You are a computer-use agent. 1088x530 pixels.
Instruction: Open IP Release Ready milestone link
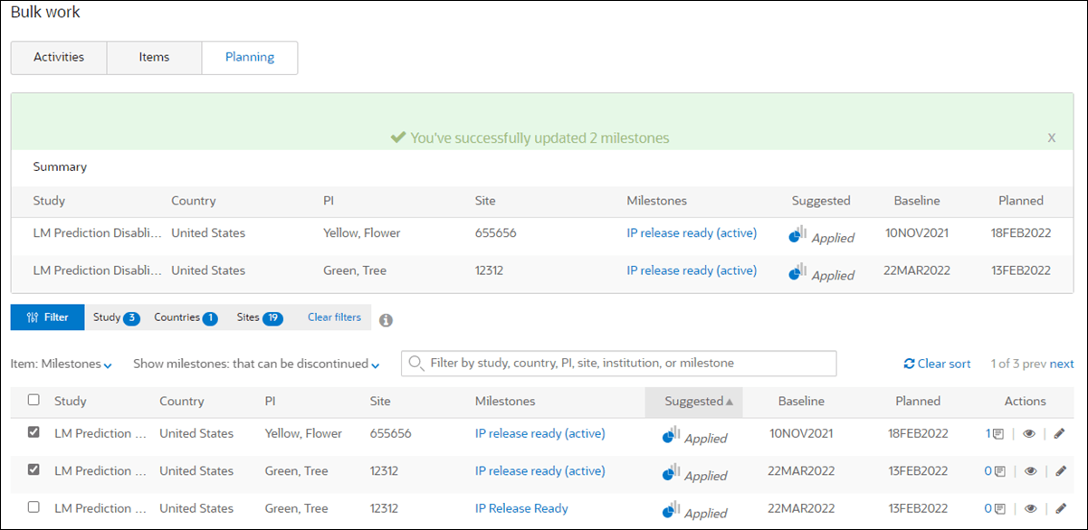click(x=521, y=507)
